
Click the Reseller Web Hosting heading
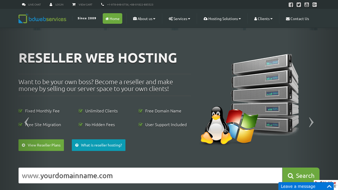click(x=98, y=58)
